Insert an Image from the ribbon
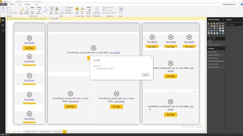 tap(68, 10)
